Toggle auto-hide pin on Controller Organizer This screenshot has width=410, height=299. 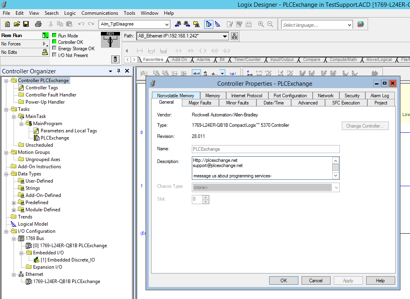(x=118, y=71)
